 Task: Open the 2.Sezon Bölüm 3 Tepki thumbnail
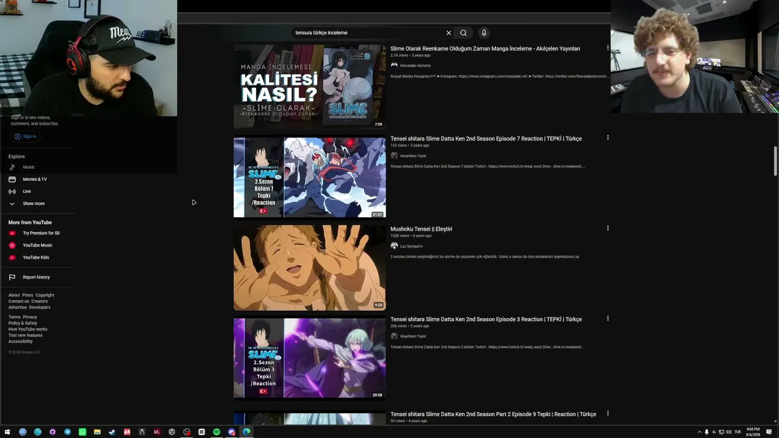pos(310,358)
